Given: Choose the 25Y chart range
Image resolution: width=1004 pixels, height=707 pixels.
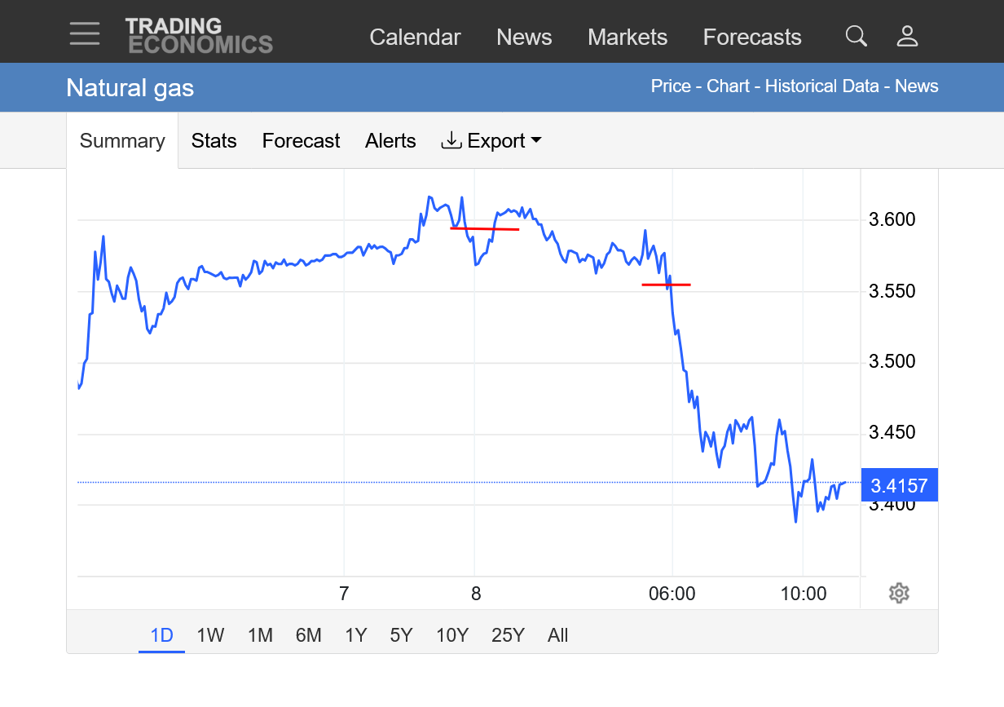Looking at the screenshot, I should tap(508, 635).
